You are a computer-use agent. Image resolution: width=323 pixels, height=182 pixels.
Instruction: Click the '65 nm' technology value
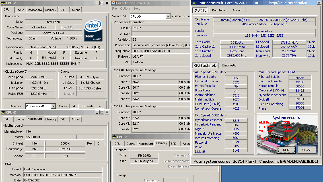click(x=33, y=38)
